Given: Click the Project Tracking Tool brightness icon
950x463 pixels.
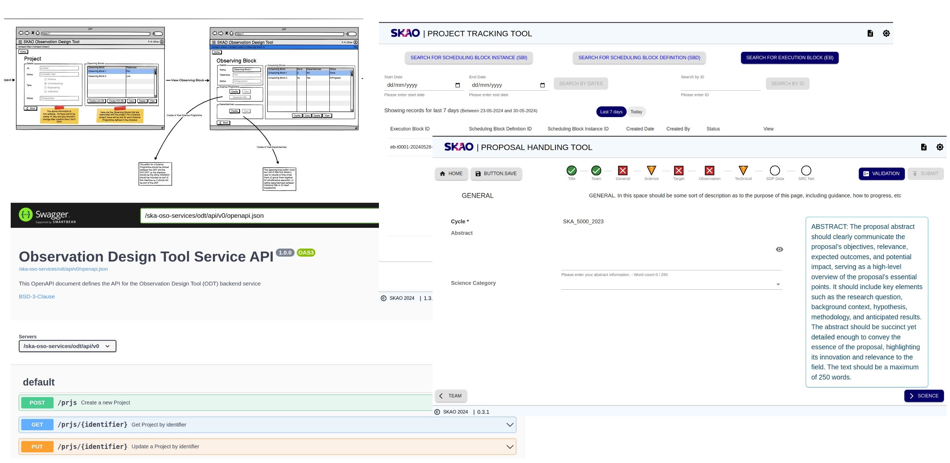Looking at the screenshot, I should [886, 33].
